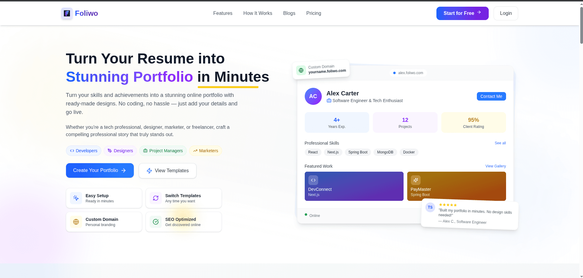The width and height of the screenshot is (583, 278).
Task: Select the Next.js skill chip
Action: 333,152
